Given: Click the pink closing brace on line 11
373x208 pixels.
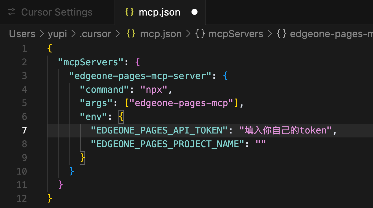Looking at the screenshot, I should click(60, 185).
